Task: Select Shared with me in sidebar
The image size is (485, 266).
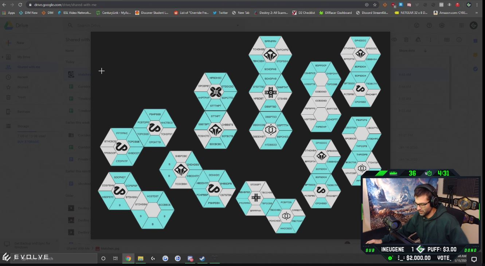Action: pos(29,67)
